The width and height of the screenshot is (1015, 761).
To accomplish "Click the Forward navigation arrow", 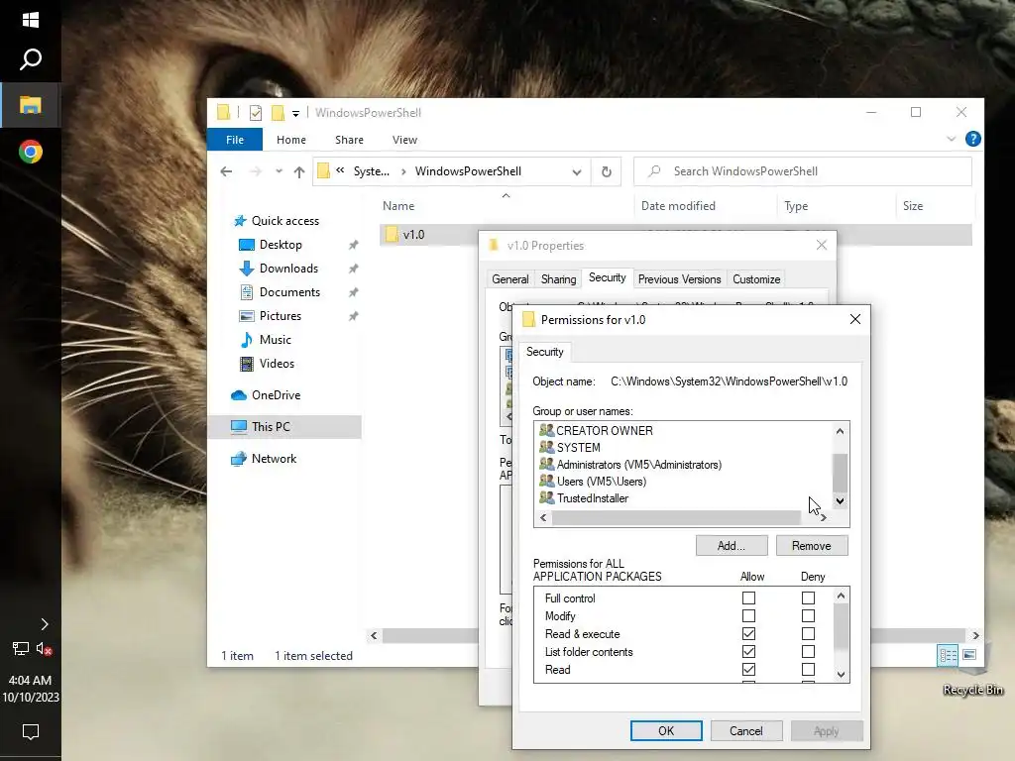I will pyautogui.click(x=256, y=171).
